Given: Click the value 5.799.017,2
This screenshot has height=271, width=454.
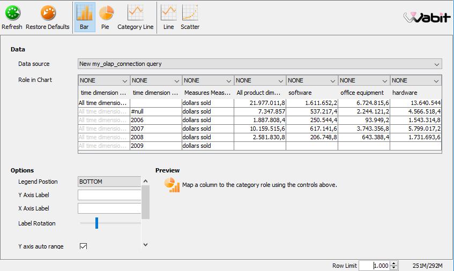Looking at the screenshot, I should (x=425, y=129).
